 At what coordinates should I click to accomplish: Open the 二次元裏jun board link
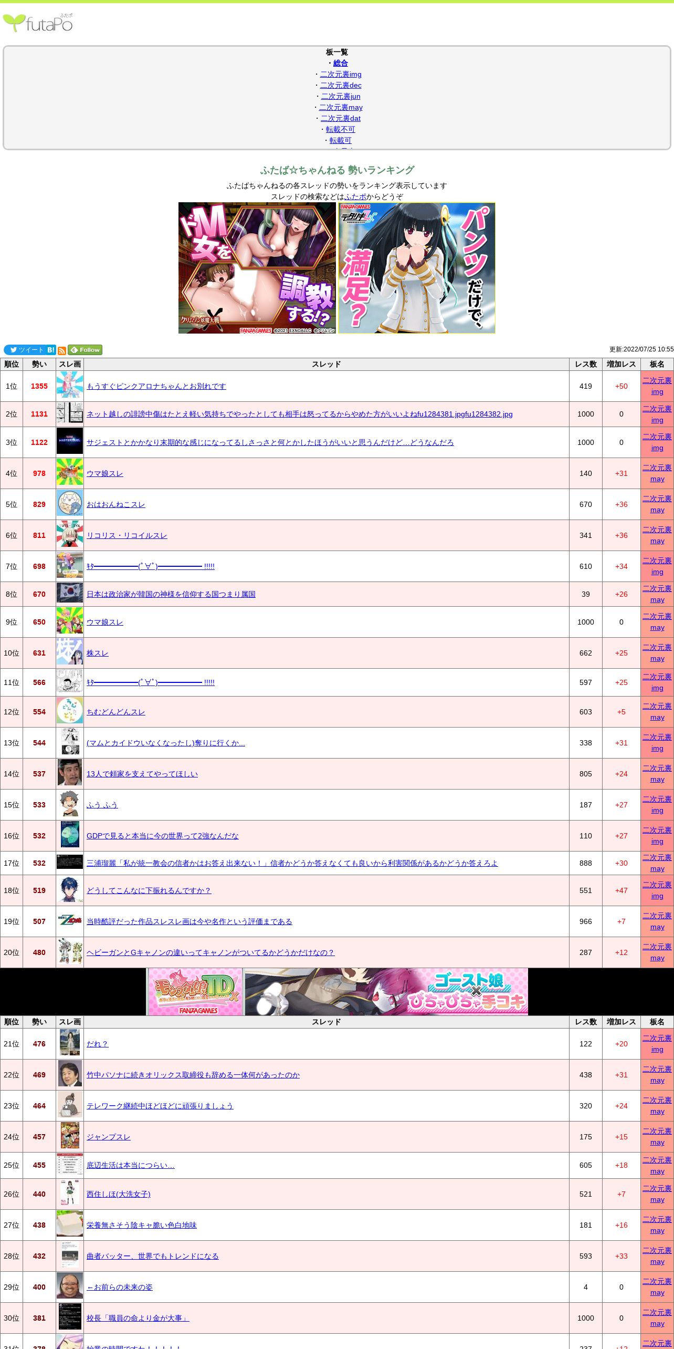[x=341, y=96]
